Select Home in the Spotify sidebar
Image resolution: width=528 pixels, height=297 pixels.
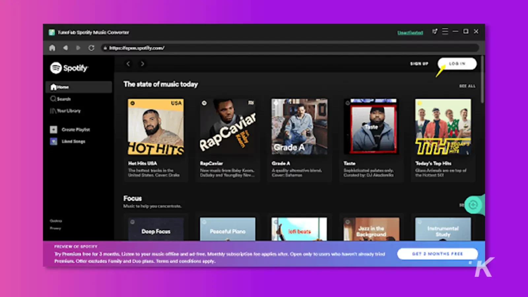[79, 87]
